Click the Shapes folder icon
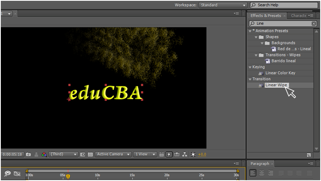The height and width of the screenshot is (181, 321). [261, 37]
